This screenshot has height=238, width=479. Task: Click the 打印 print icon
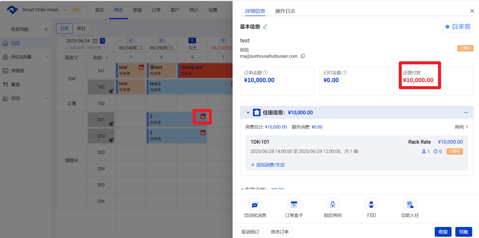(x=371, y=205)
